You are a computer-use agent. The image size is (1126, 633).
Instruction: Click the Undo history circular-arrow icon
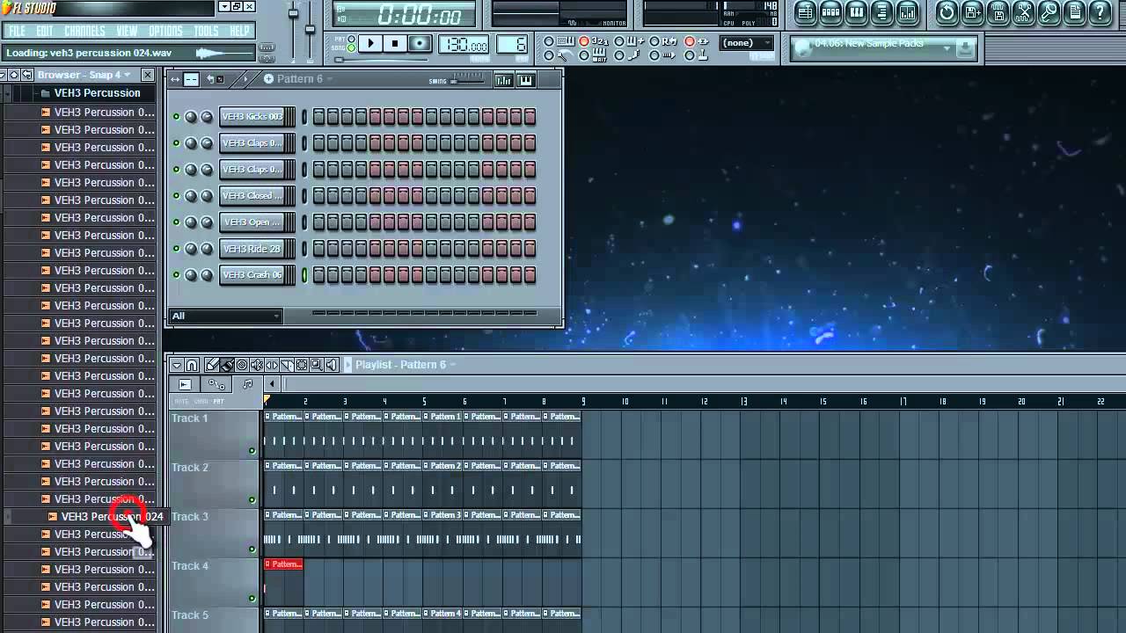coord(947,12)
